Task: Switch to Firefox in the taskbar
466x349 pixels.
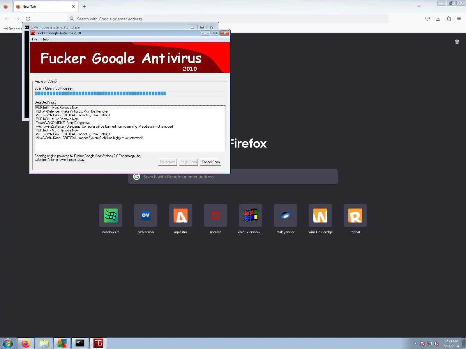Action: coord(26,343)
